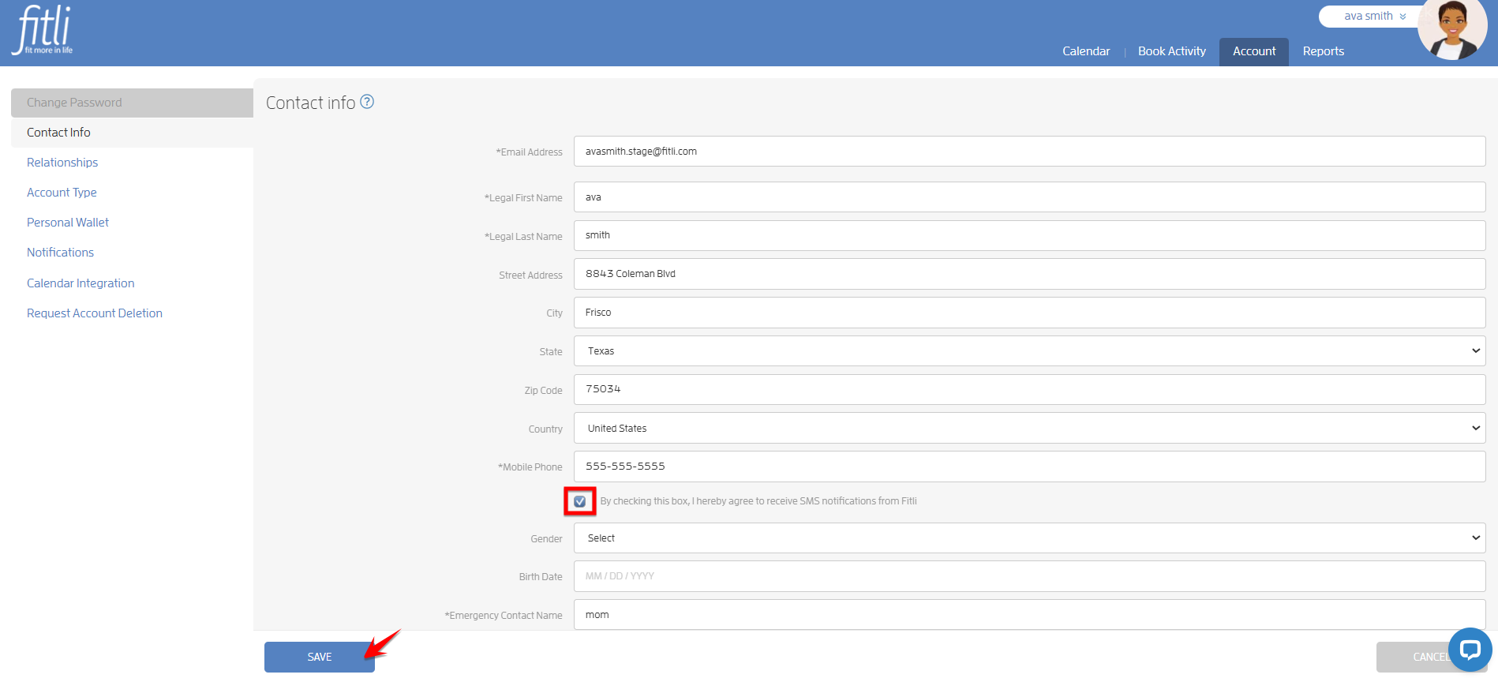Click the Emergency Contact Name field
Image resolution: width=1498 pixels, height=682 pixels.
pos(1029,615)
